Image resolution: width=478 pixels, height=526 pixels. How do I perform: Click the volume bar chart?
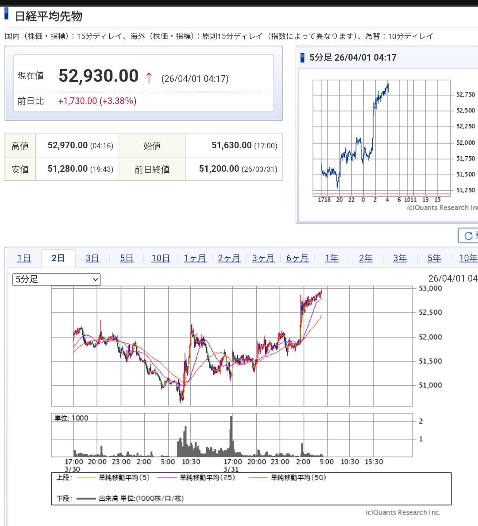point(232,435)
